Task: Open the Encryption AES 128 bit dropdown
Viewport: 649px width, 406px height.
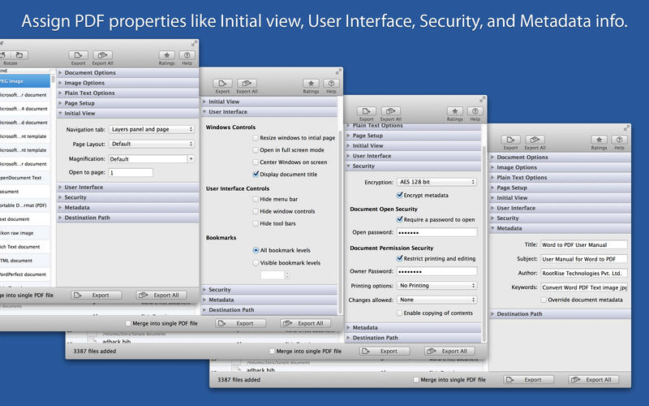Action: tap(437, 182)
